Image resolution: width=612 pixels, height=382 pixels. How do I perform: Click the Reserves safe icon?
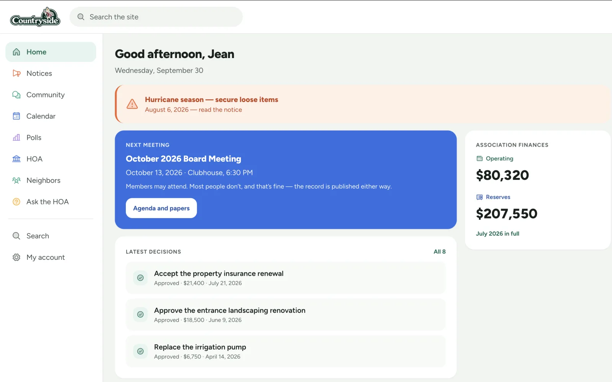pyautogui.click(x=480, y=197)
